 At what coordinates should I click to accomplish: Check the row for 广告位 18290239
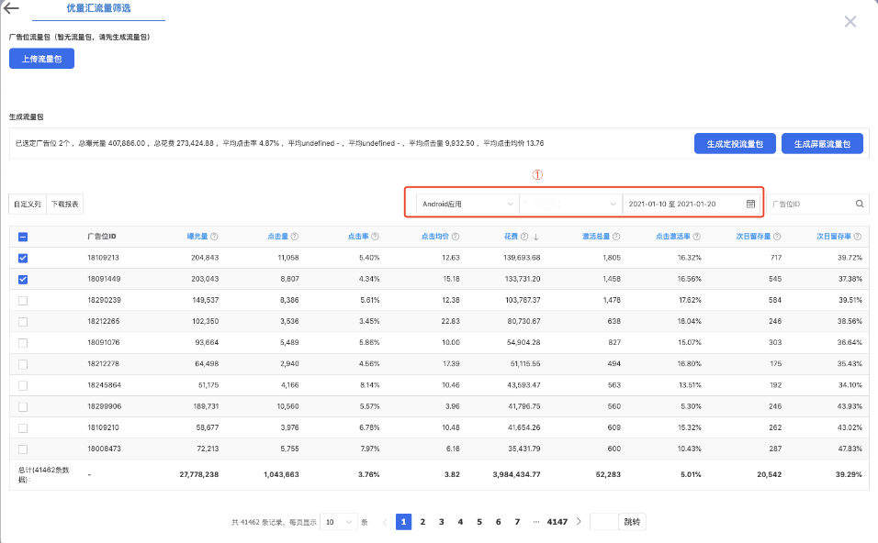coord(23,300)
